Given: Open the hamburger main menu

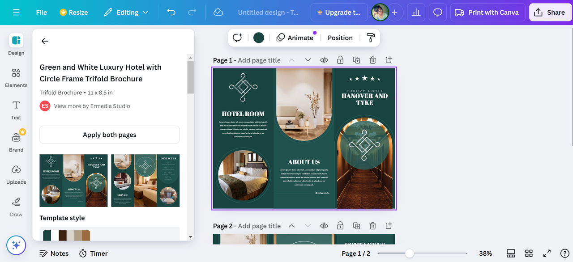Looking at the screenshot, I should click(x=16, y=13).
